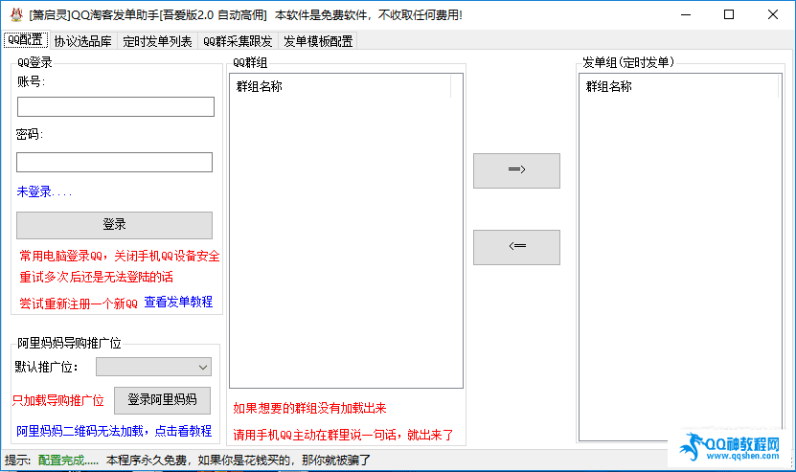
Task: Switch to the QQ群采集跟发 tab
Action: coord(238,41)
